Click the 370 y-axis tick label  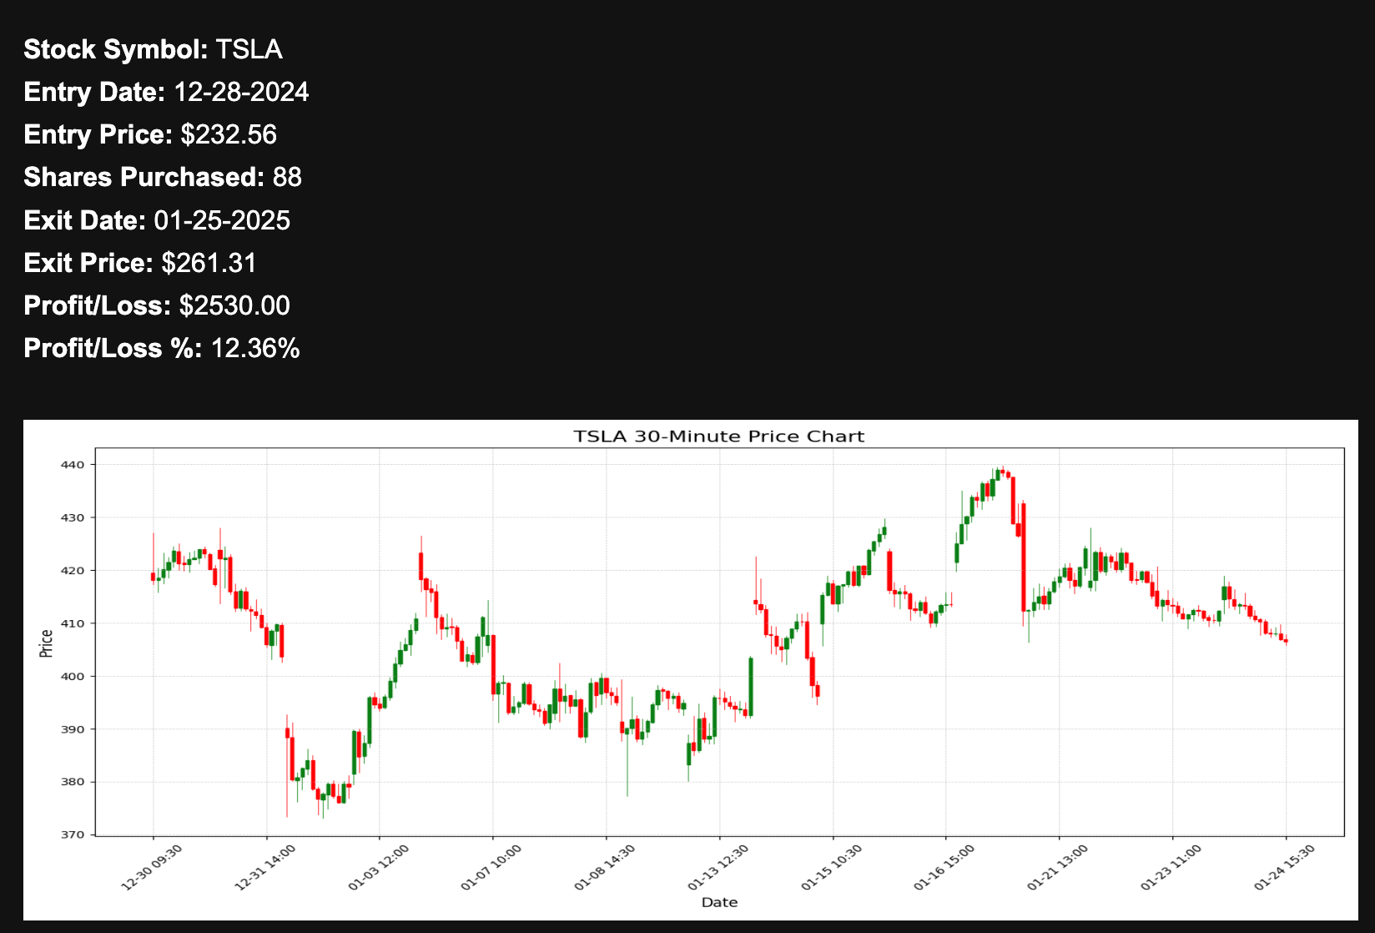click(x=73, y=835)
